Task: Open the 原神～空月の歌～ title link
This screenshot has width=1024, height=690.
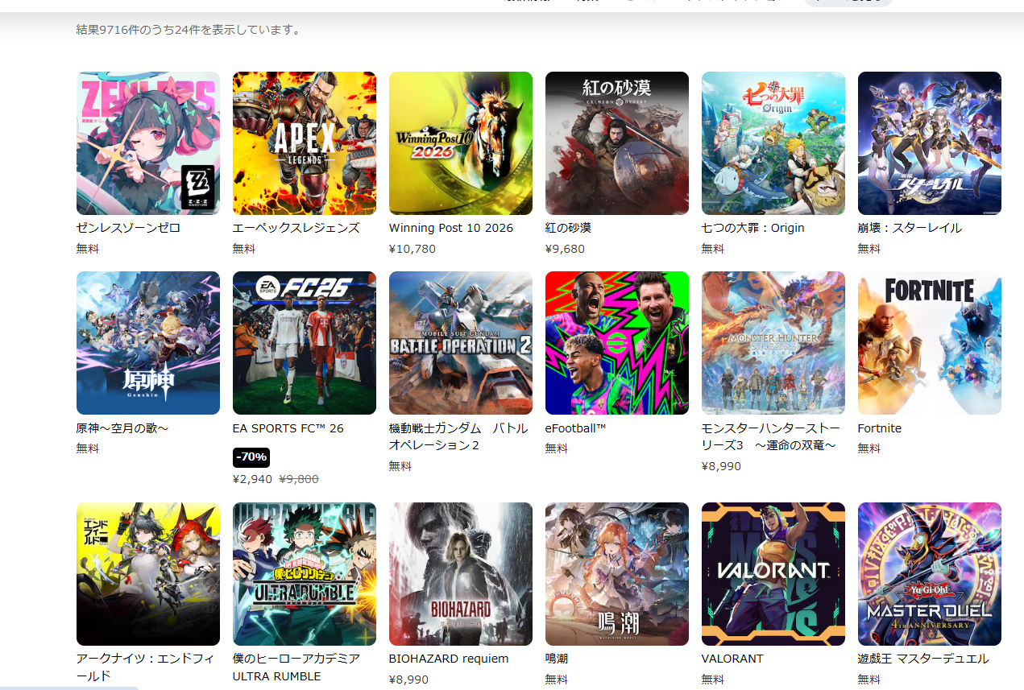Action: (122, 428)
